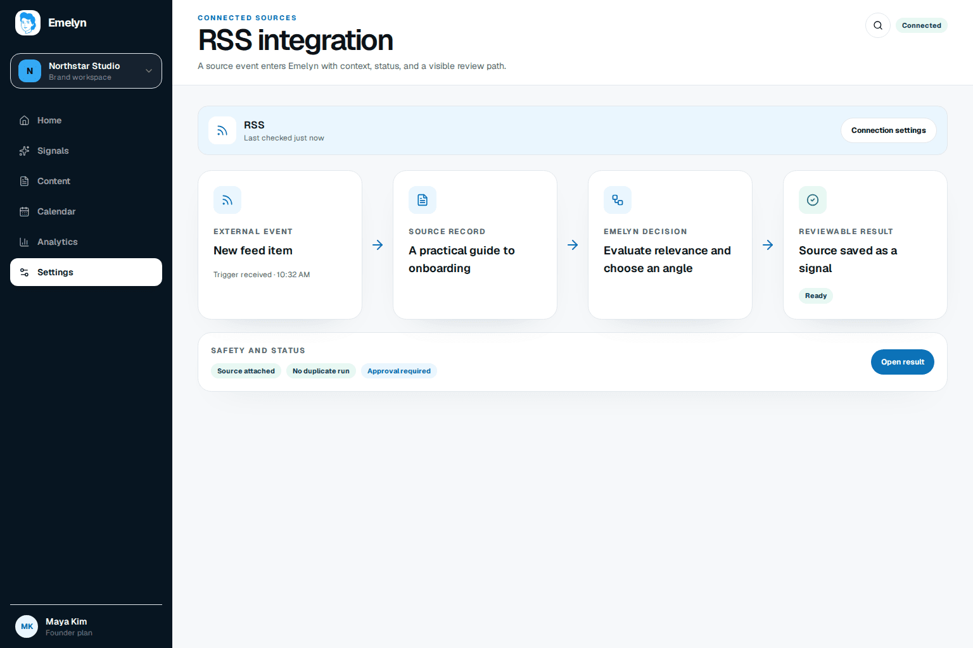Select Settings in the sidebar
973x648 pixels.
[86, 272]
